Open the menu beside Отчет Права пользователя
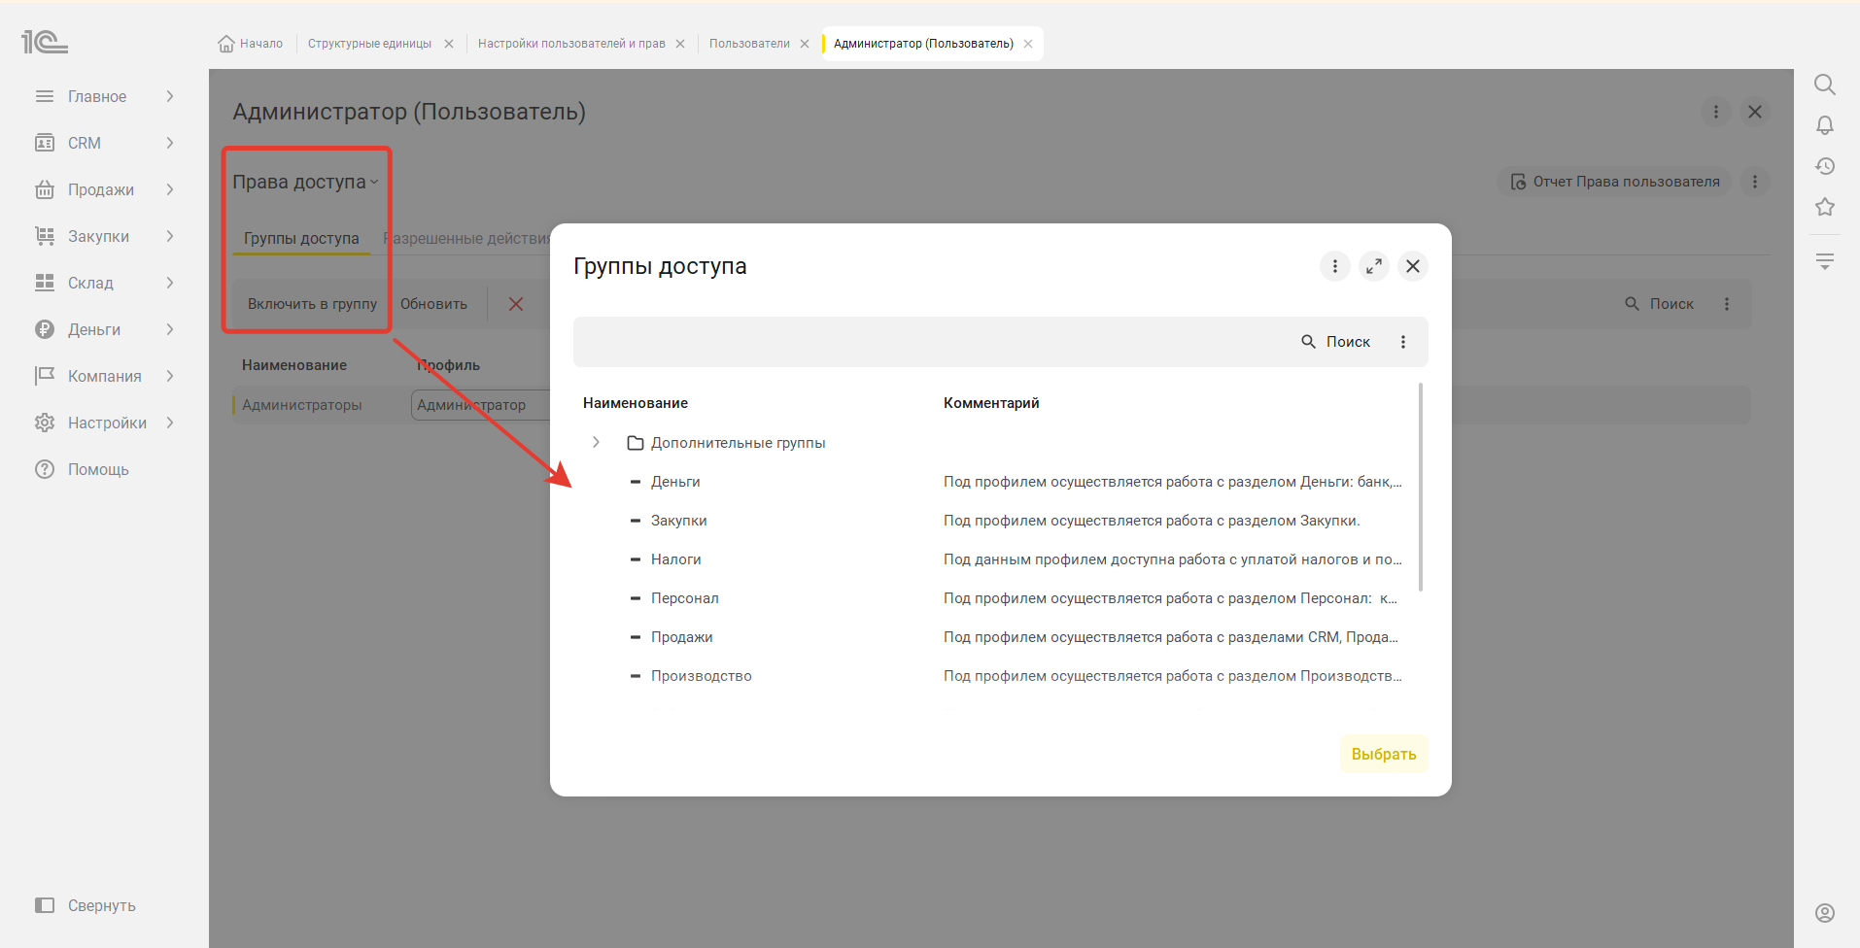 coord(1755,182)
